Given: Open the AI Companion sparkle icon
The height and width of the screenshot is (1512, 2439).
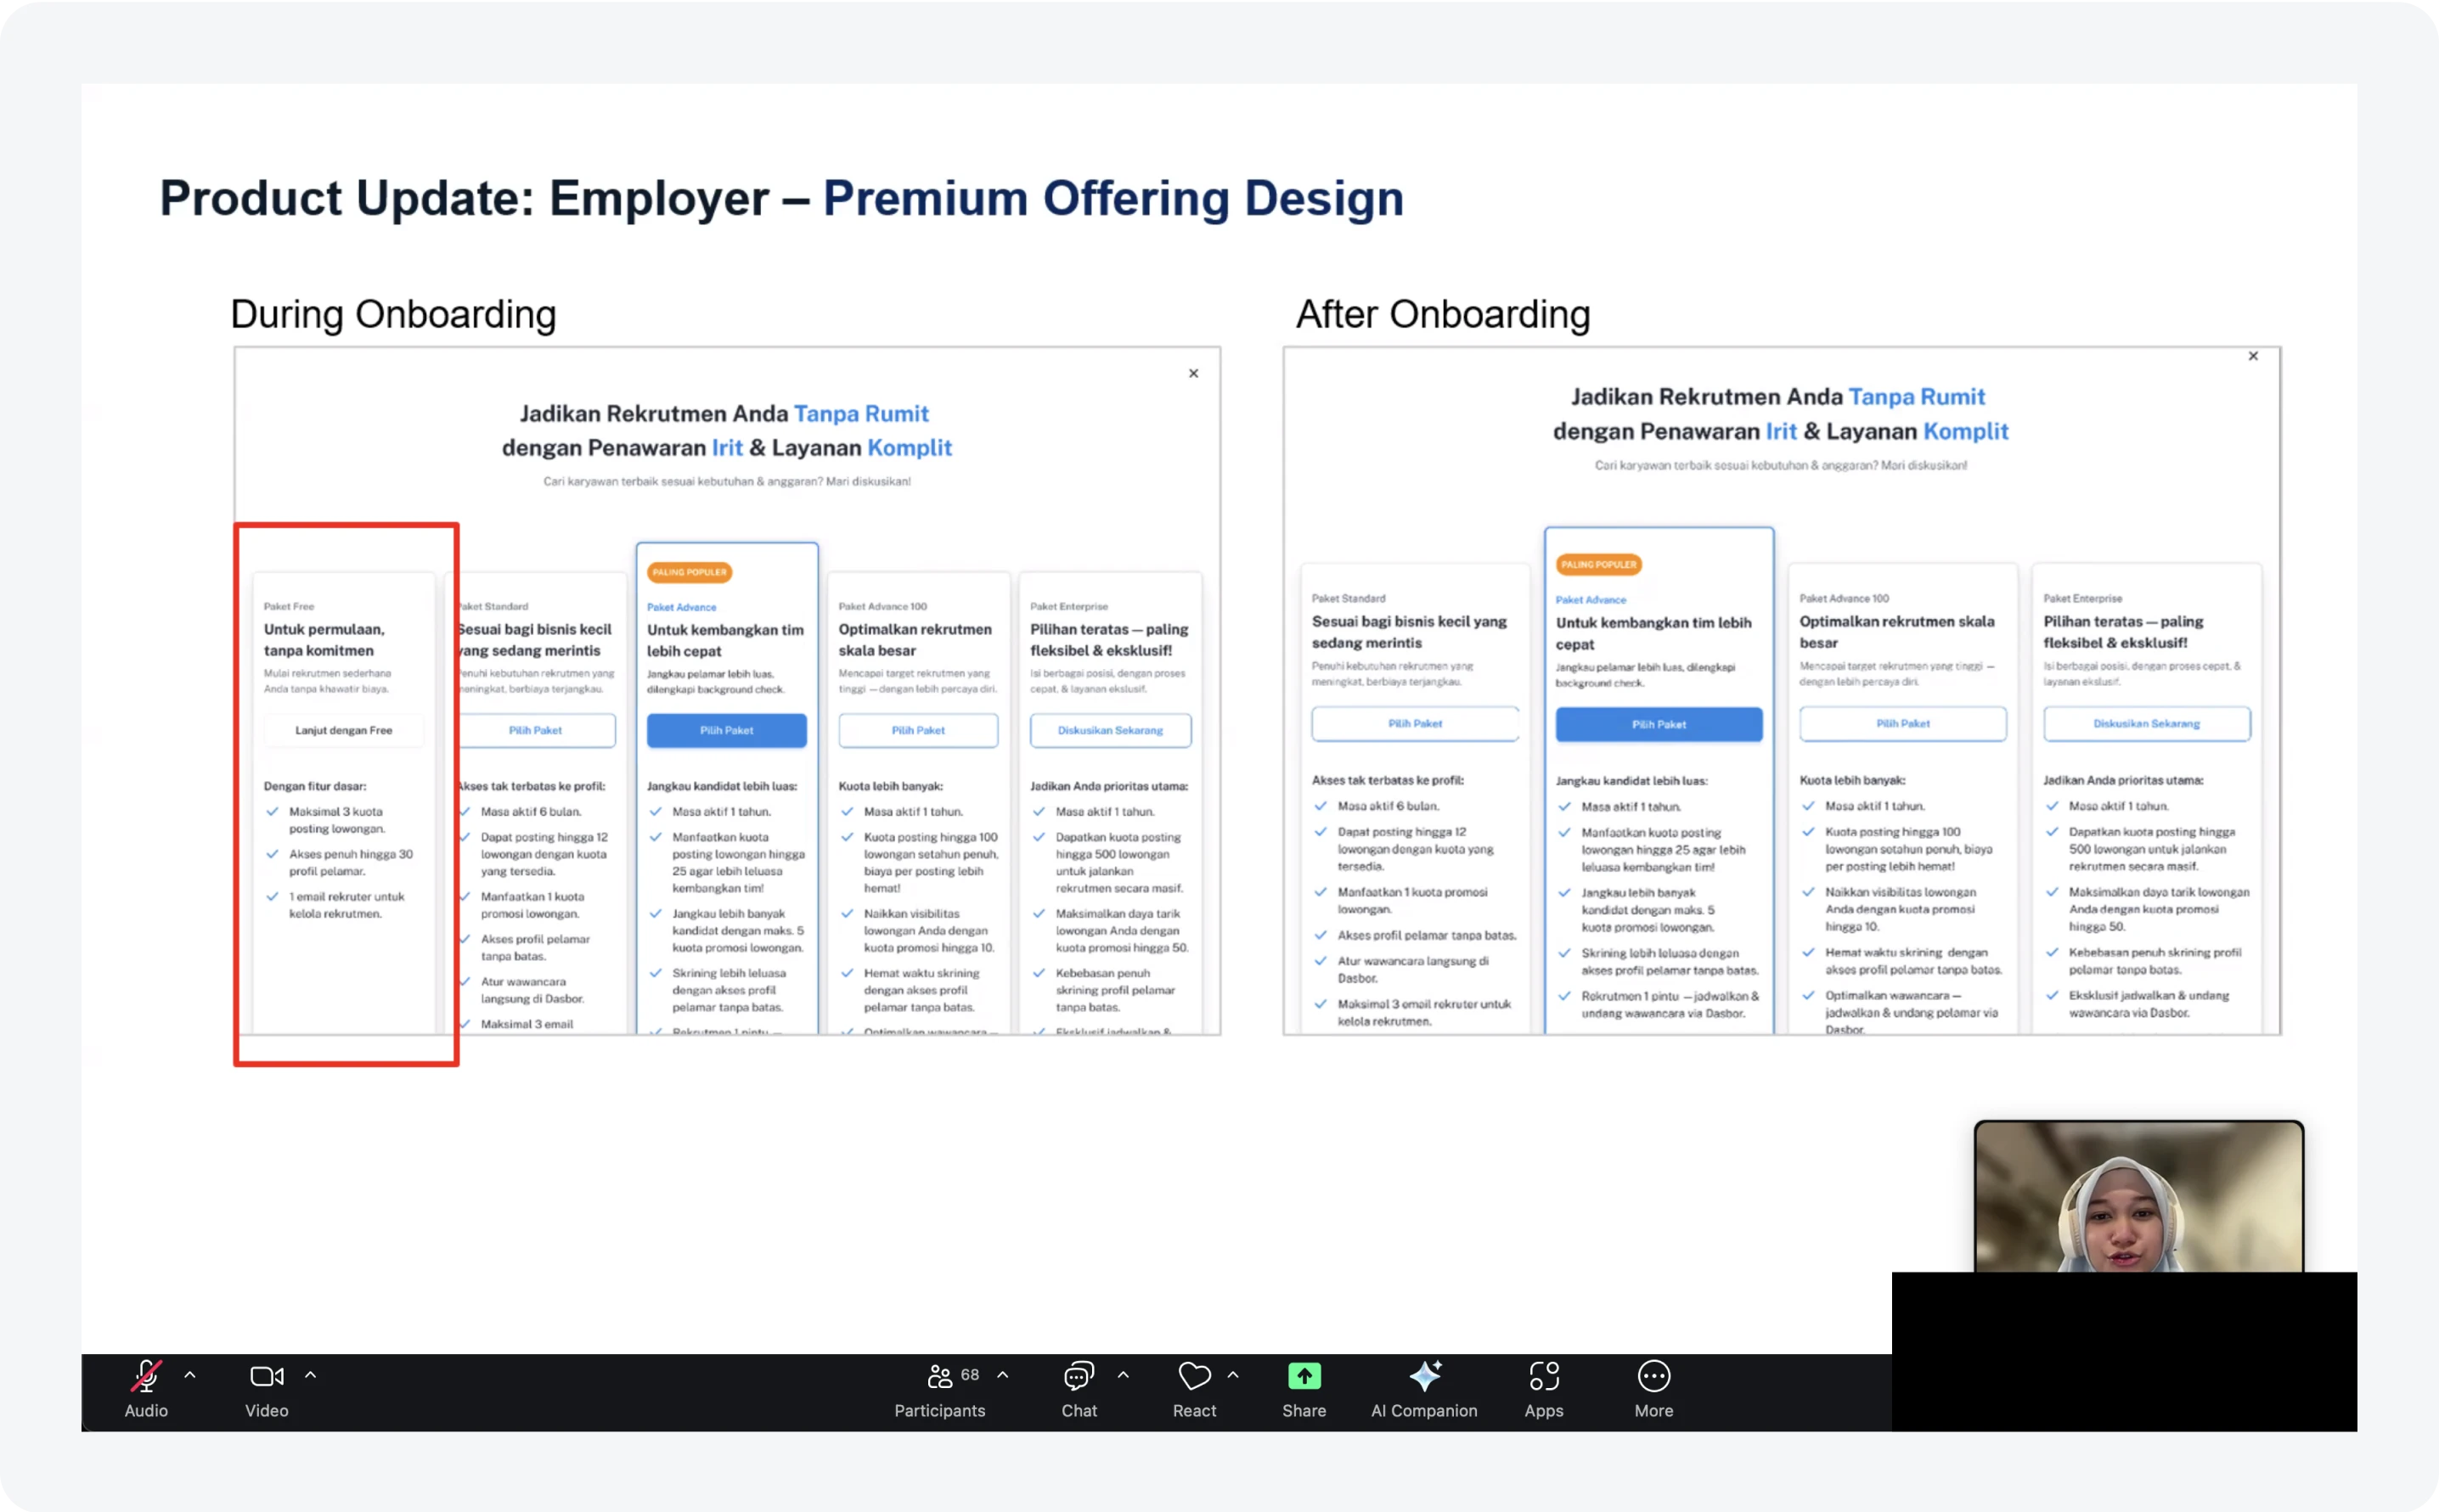Looking at the screenshot, I should coord(1424,1377).
